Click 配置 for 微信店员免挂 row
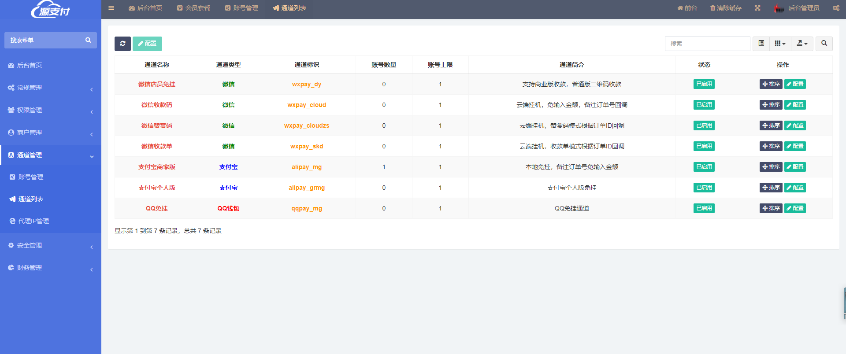The width and height of the screenshot is (846, 354). coord(795,84)
